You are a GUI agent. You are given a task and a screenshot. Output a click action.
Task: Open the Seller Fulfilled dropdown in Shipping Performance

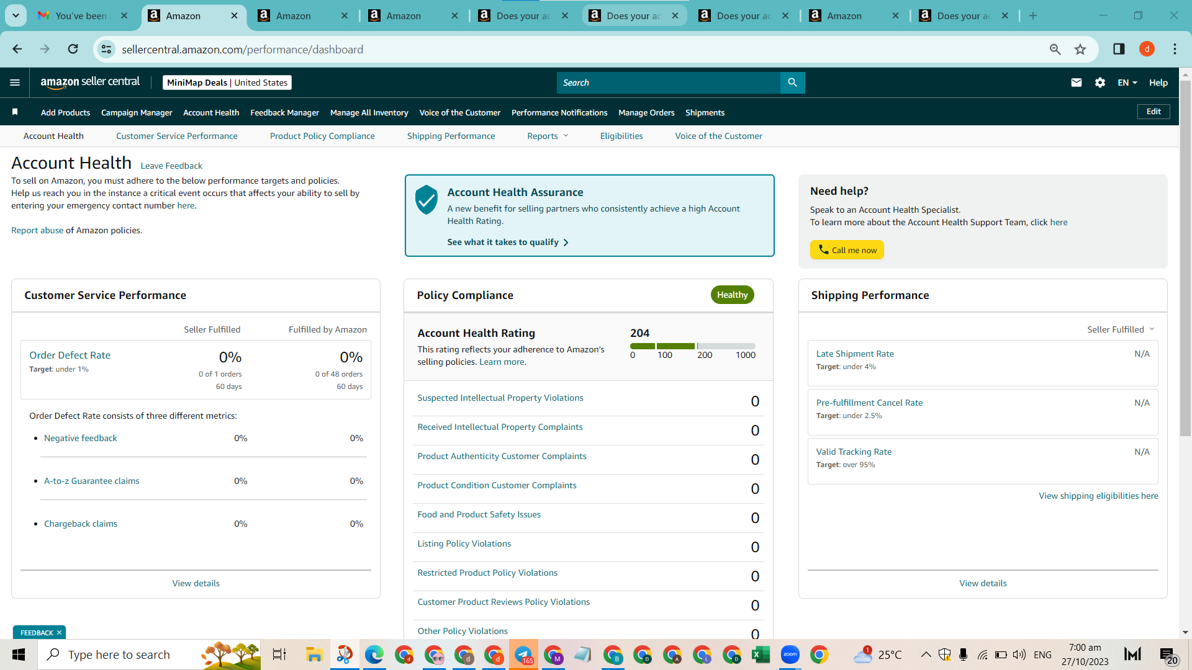click(x=1121, y=329)
